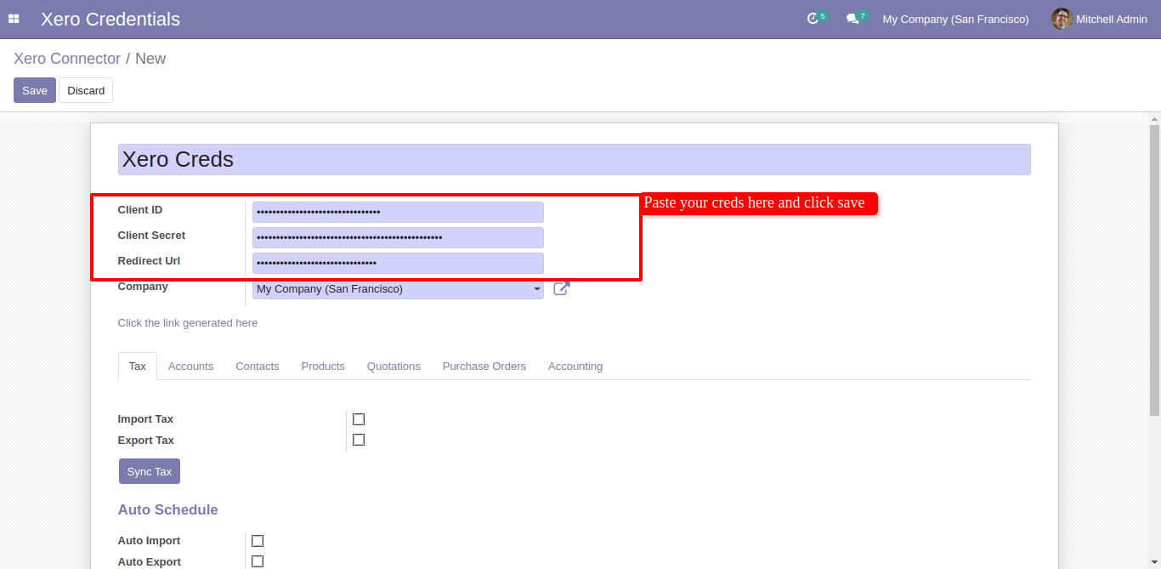Focus the Redirect Url field
The image size is (1161, 569).
point(398,263)
